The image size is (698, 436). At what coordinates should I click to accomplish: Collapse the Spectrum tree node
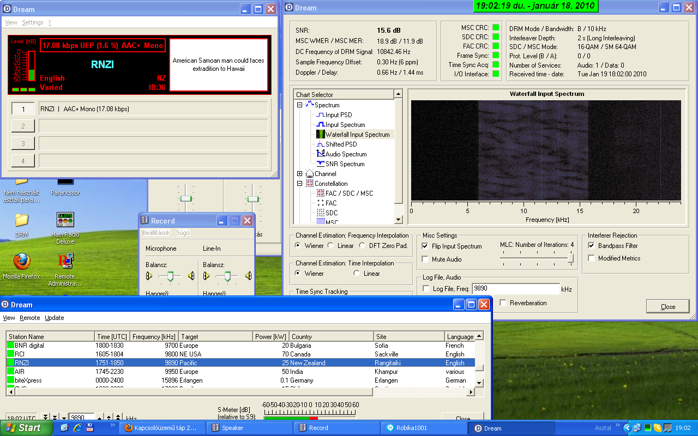click(299, 105)
